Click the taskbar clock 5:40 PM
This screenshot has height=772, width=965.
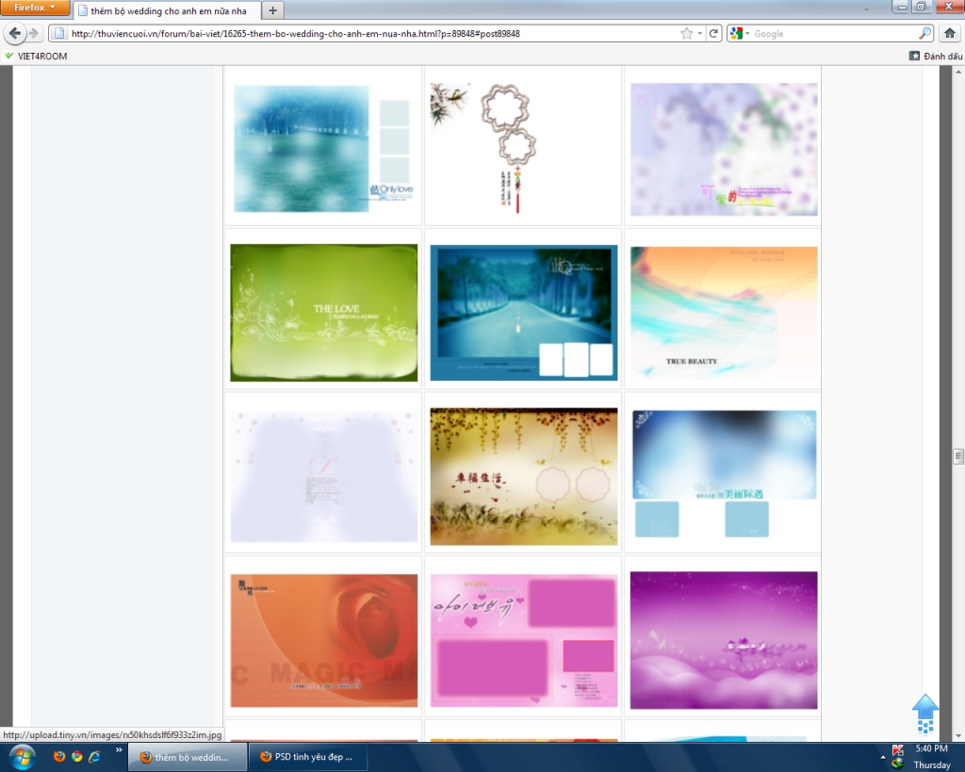931,748
